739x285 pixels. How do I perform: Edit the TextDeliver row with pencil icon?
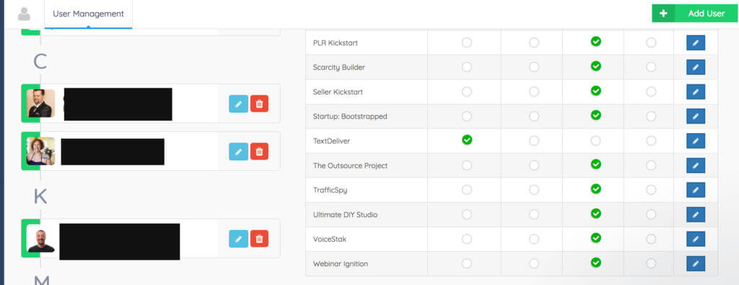[x=696, y=141]
